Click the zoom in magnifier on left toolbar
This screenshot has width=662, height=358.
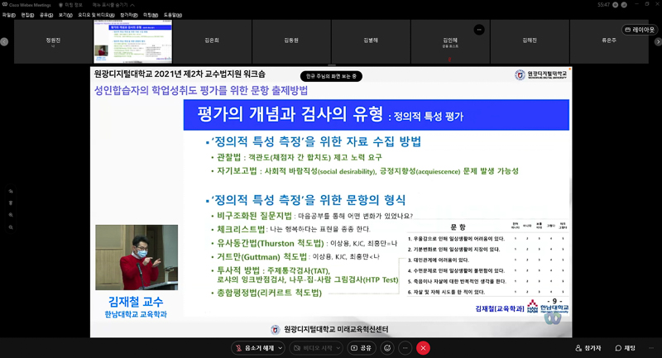click(11, 215)
